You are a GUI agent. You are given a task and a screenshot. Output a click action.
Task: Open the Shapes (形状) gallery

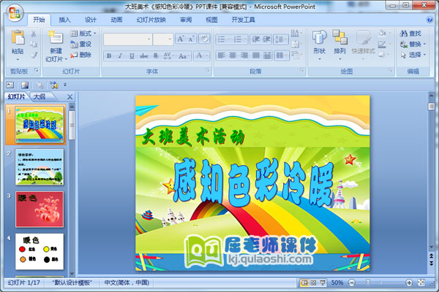point(320,45)
